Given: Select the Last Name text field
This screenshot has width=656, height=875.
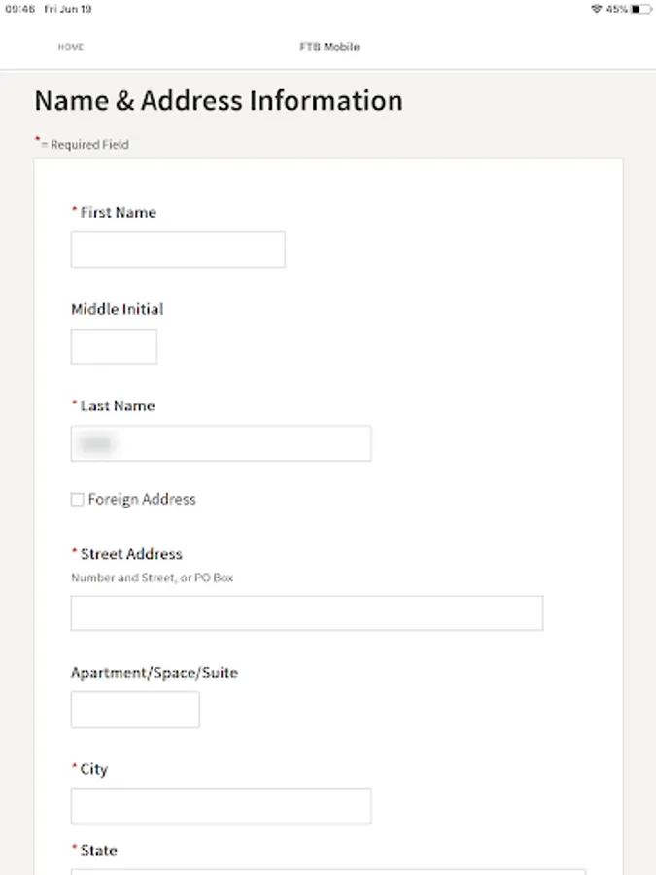Looking at the screenshot, I should 221,443.
